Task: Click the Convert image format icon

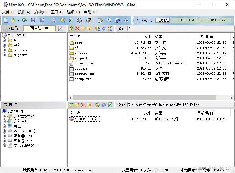Action: click(71, 20)
